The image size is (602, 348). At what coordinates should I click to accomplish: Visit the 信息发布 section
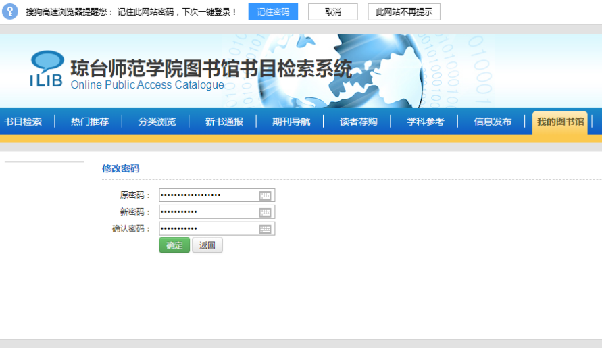(493, 122)
